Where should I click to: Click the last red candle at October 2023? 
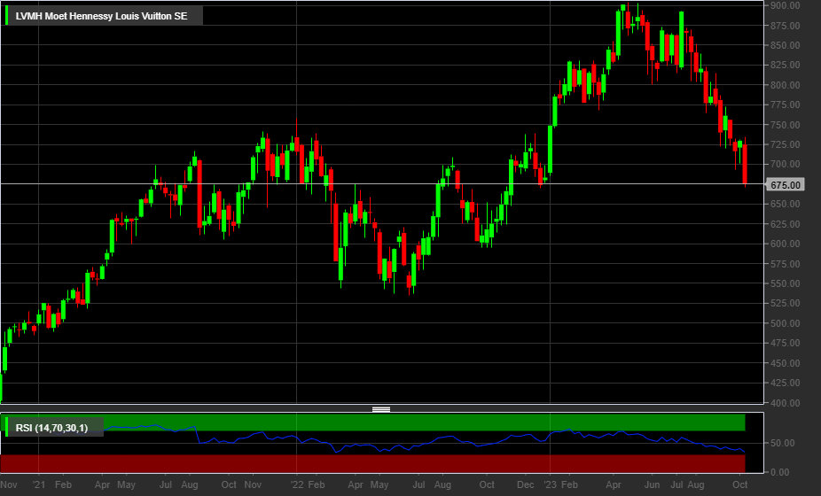[745, 162]
